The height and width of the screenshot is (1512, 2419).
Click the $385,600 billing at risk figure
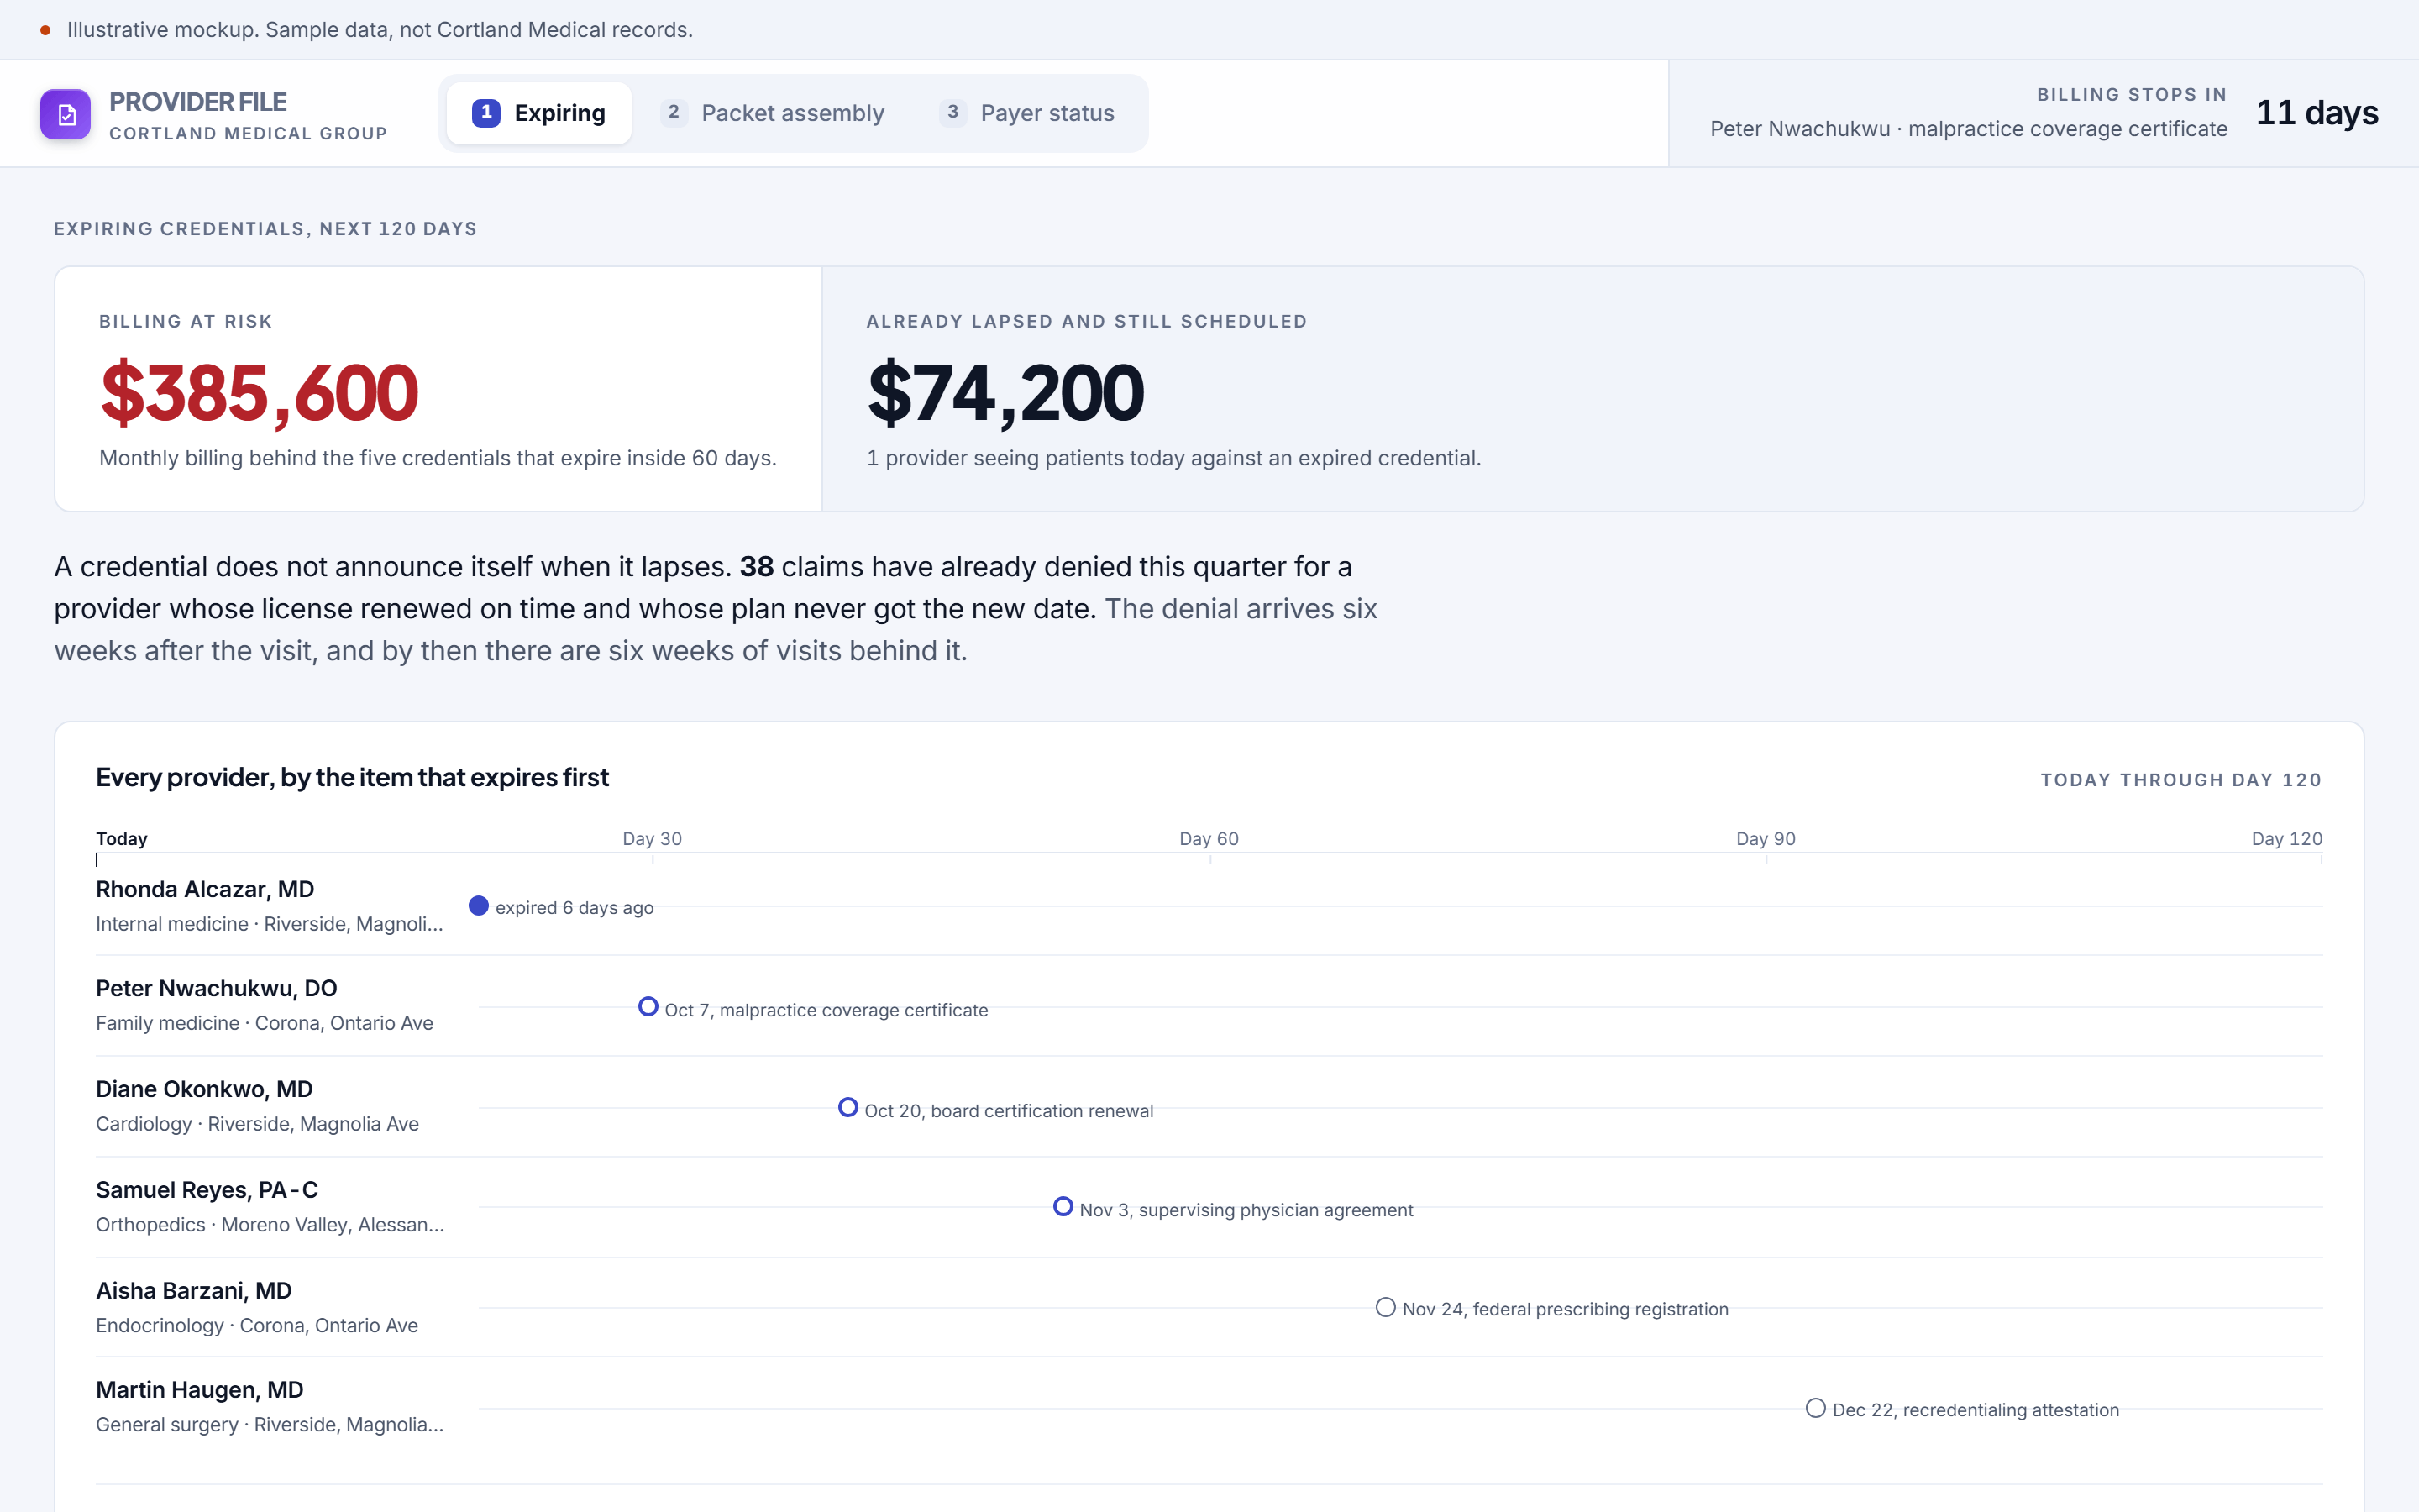pos(259,392)
